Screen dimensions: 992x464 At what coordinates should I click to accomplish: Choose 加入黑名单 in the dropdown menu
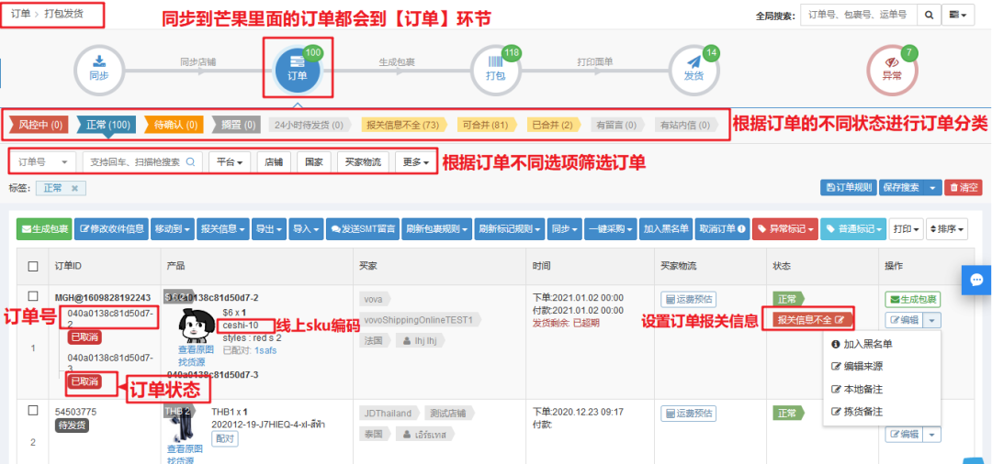tap(862, 344)
